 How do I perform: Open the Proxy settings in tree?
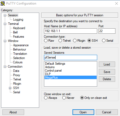coord(17,75)
